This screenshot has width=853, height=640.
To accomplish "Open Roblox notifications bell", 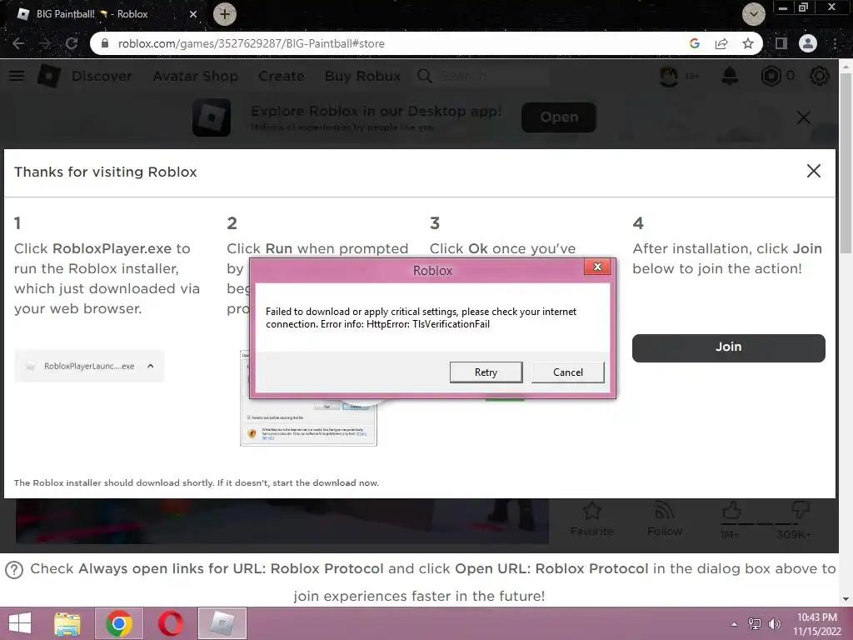I will click(730, 76).
